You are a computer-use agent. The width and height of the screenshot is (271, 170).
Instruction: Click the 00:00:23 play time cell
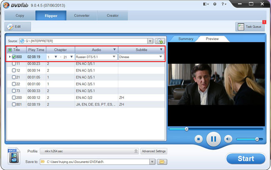pos(34,64)
